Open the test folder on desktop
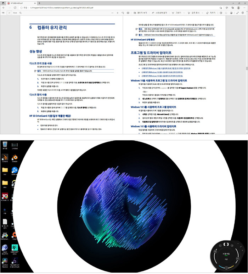 coord(5,171)
